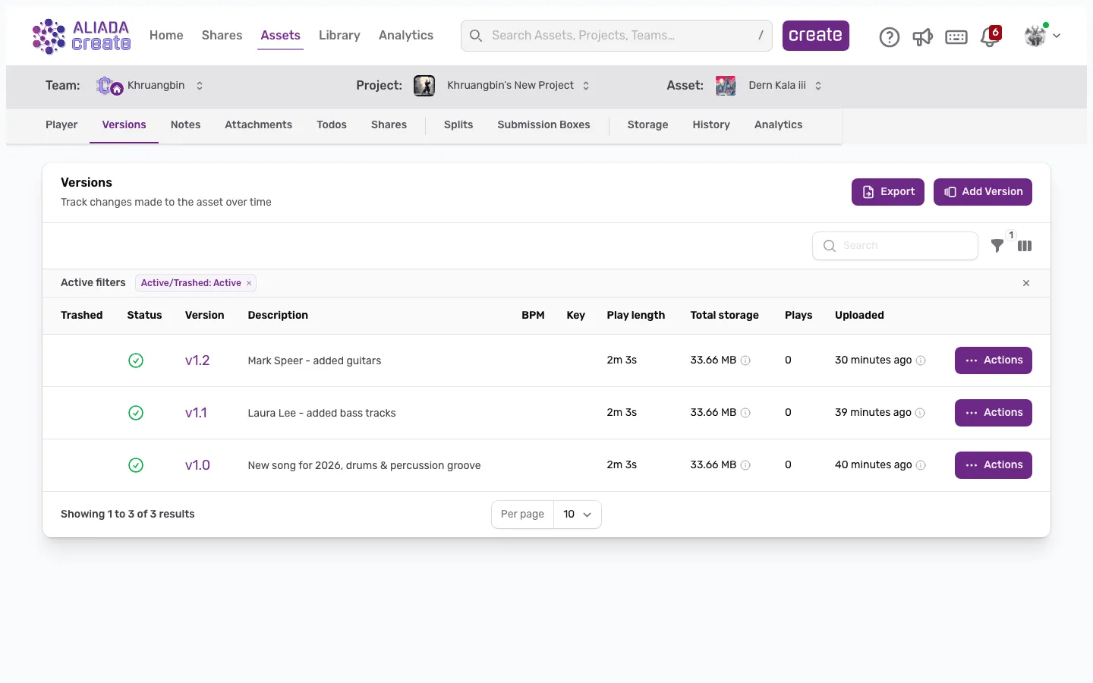Open keyboard shortcuts icon

pyautogui.click(x=956, y=36)
